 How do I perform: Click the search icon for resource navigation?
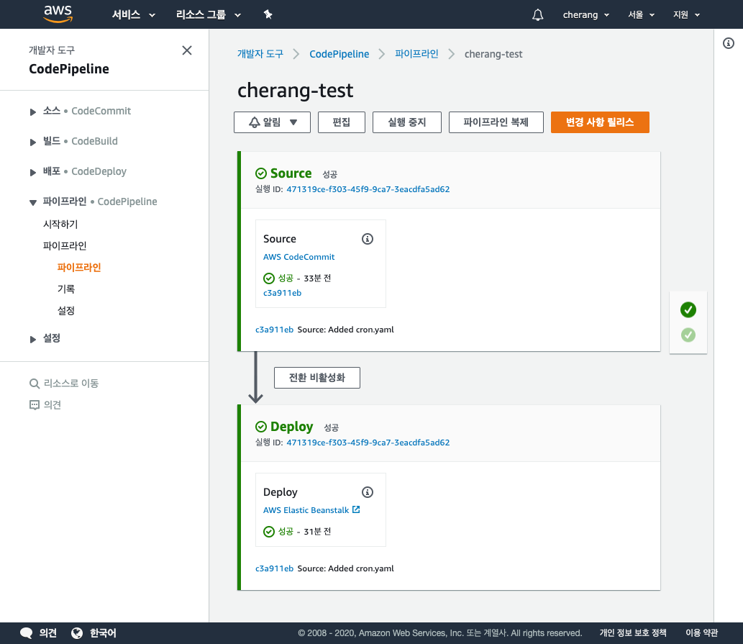click(34, 384)
